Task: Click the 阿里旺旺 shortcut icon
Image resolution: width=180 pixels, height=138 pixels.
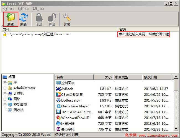Action: point(58,123)
